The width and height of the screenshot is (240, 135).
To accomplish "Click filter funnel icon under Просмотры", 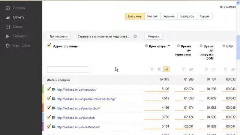I will 152,69.
